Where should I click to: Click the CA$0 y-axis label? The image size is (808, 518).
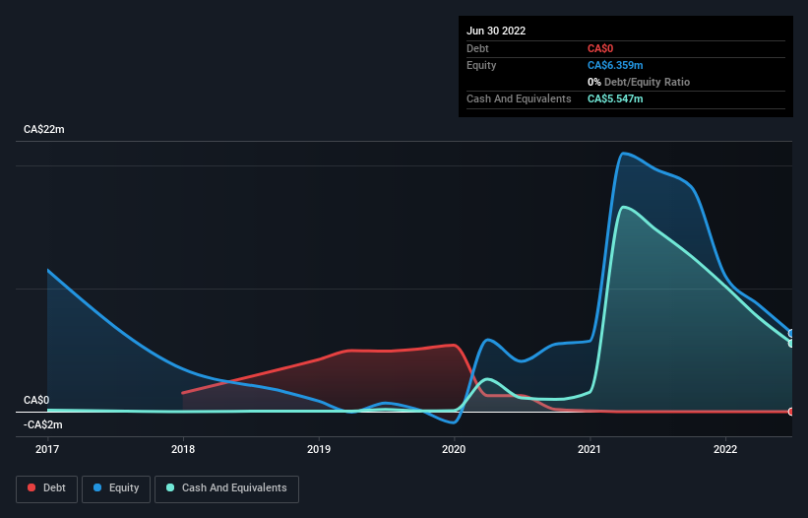click(36, 401)
